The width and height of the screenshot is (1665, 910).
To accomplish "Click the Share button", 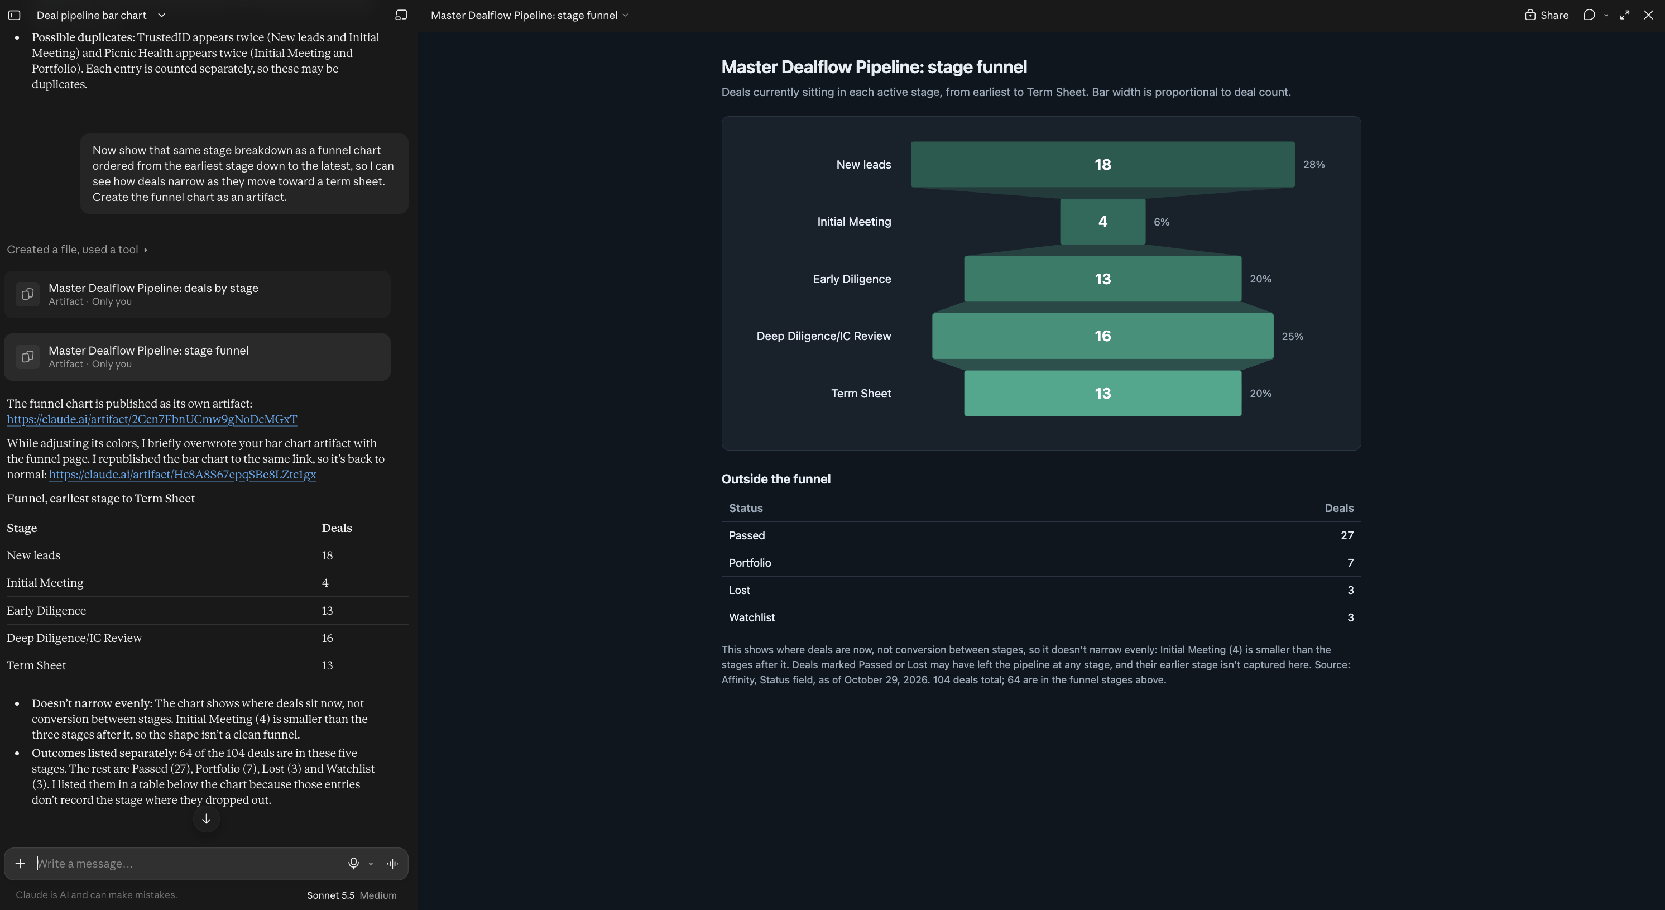I will (x=1547, y=15).
